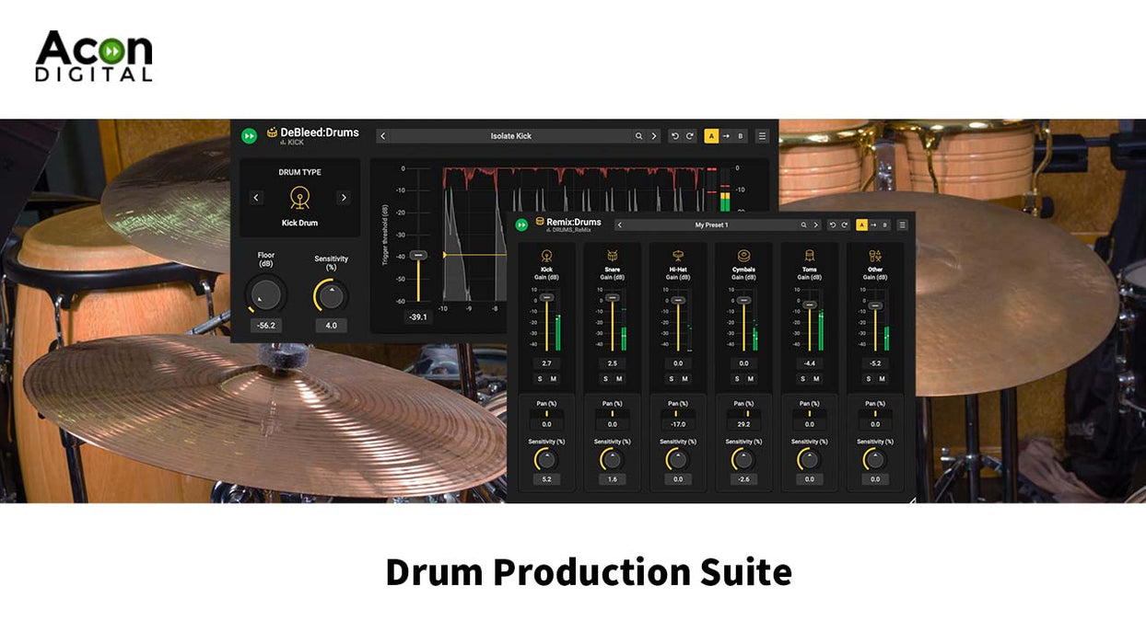Click the next preset arrow beside Isolate Kick
This screenshot has height=644, width=1146.
[x=653, y=135]
